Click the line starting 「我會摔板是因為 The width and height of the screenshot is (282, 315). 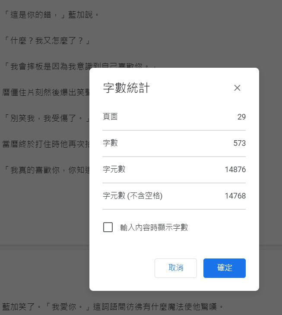tap(47, 66)
